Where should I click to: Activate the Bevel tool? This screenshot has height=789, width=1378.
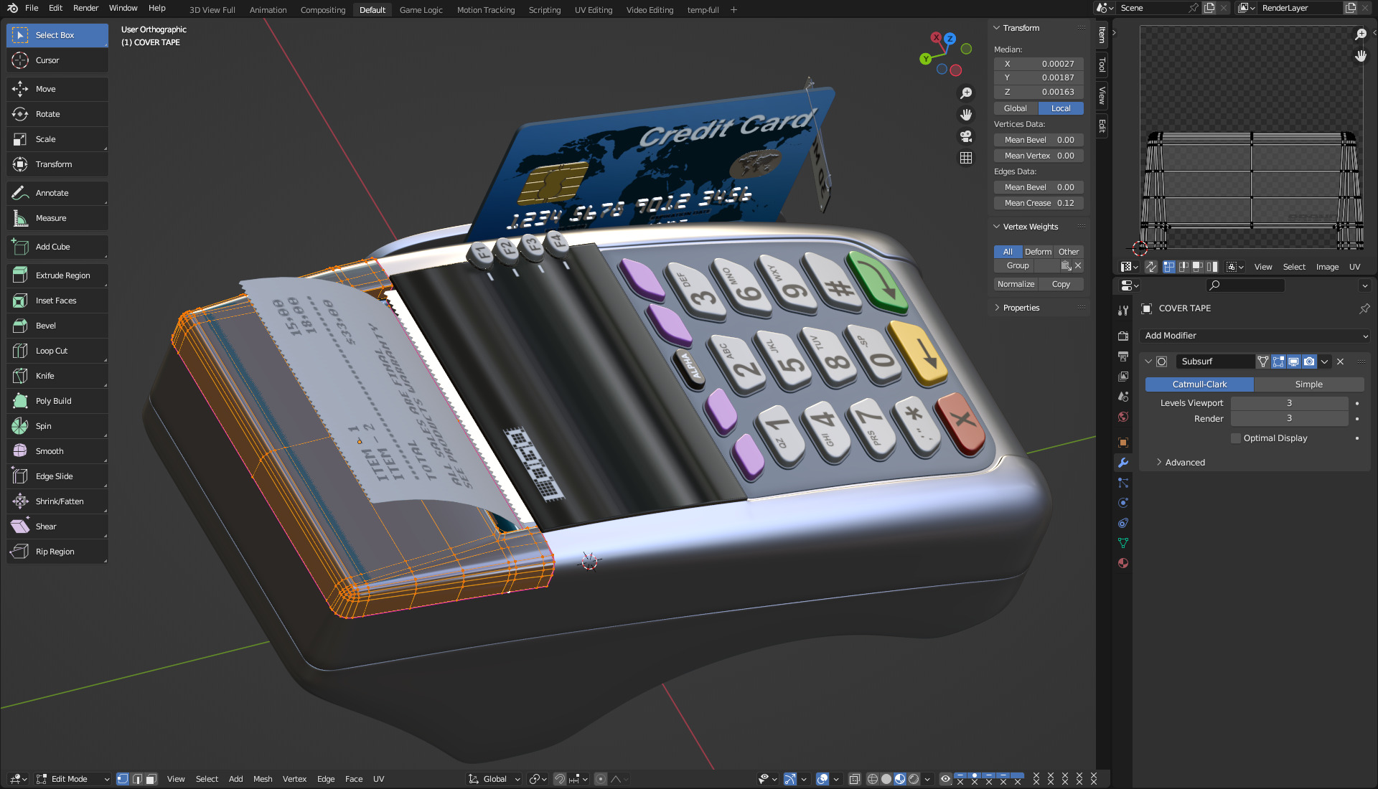[x=57, y=326]
